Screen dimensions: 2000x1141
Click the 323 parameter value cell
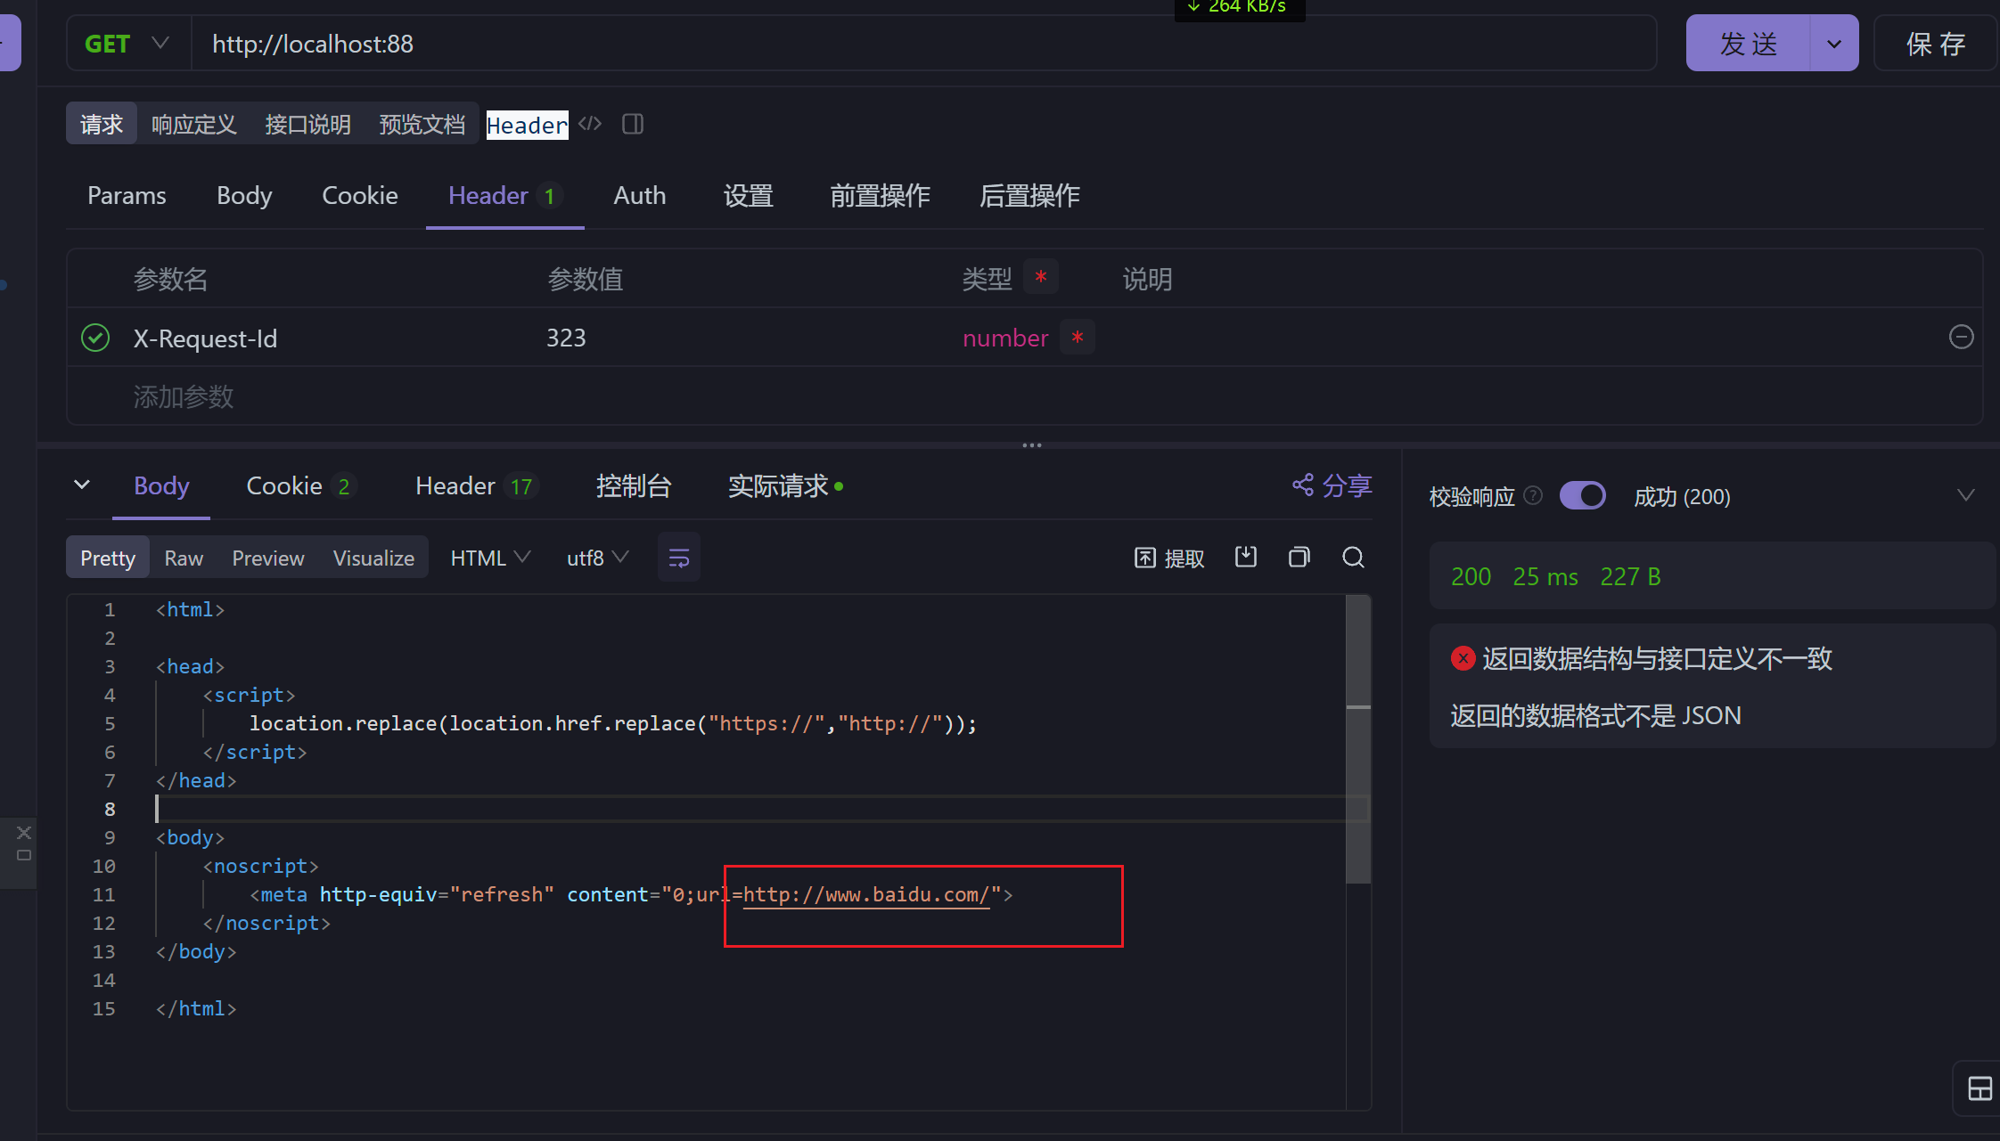coord(566,338)
